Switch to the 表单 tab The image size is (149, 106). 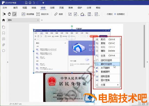(70, 8)
